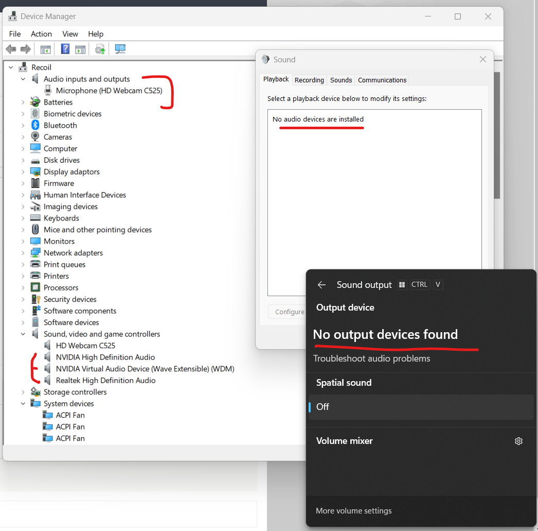Click Troubleshoot audio problems link
The height and width of the screenshot is (531, 538).
coord(371,358)
